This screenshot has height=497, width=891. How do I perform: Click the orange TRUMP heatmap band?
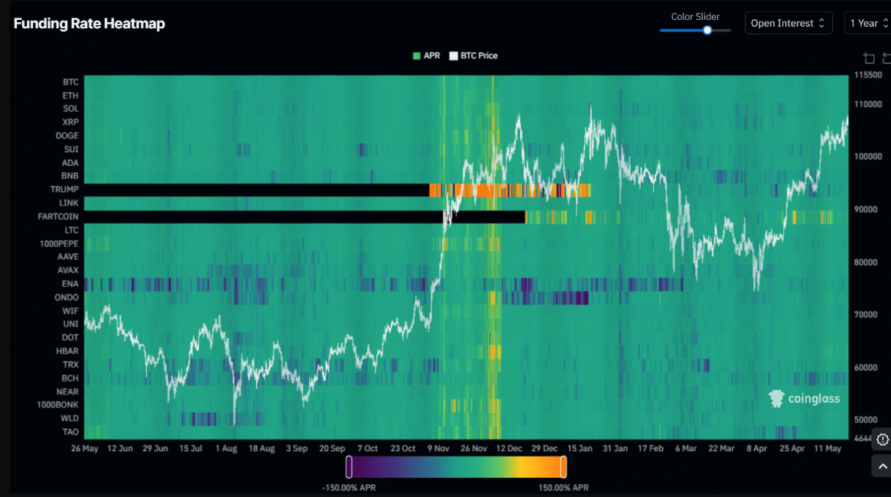509,190
